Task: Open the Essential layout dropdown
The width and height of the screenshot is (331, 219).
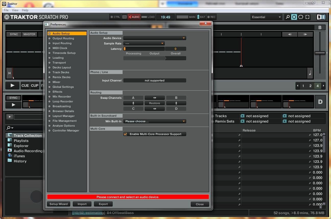Action: coord(266,17)
